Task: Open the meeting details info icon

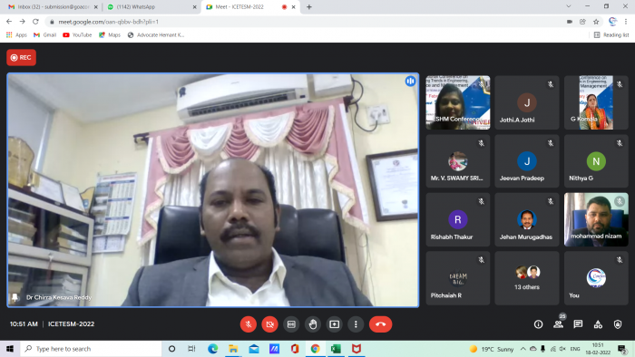Action: click(x=538, y=324)
